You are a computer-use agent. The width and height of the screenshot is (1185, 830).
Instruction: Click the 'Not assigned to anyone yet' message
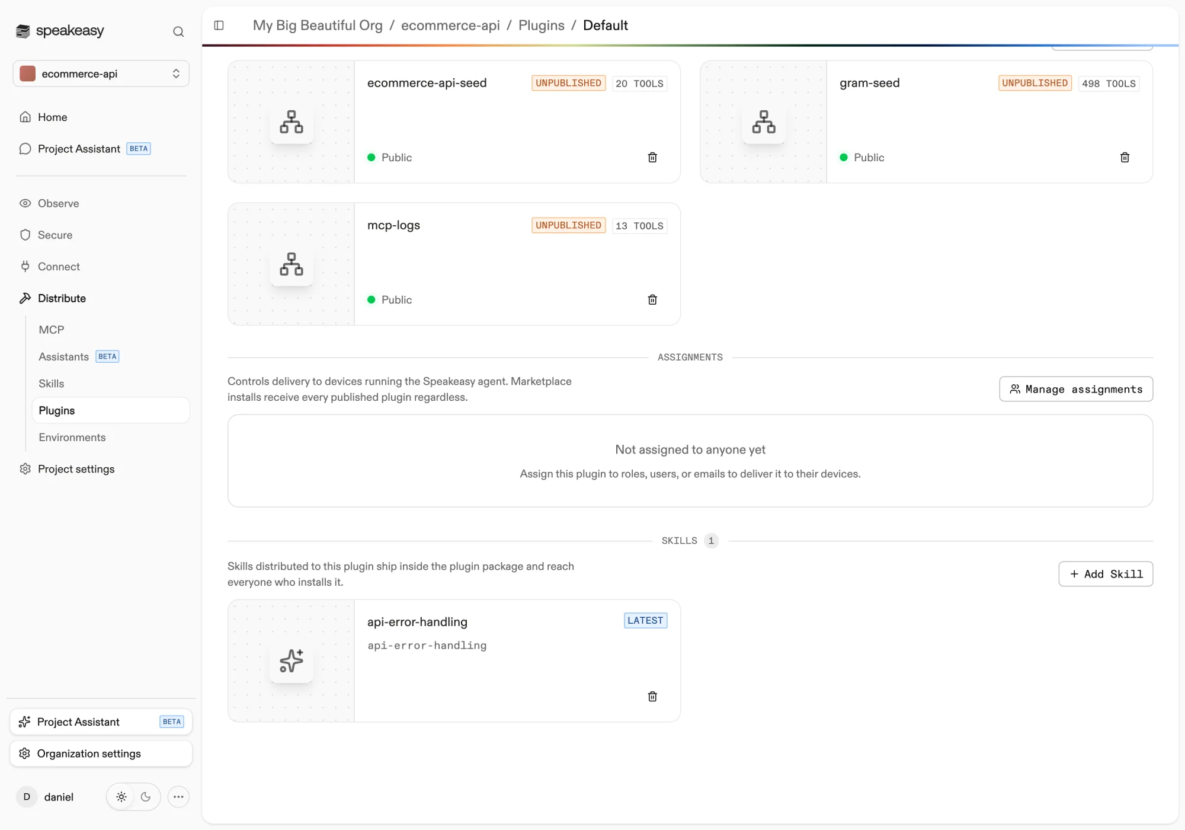(690, 449)
